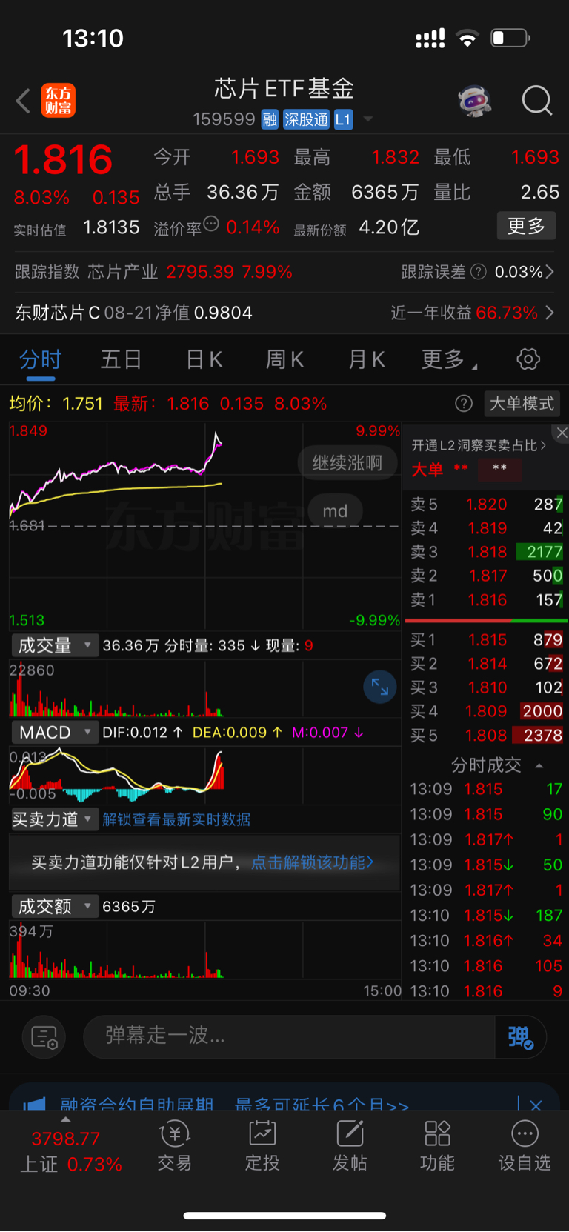Tap the 融 margin badge

coord(270,119)
